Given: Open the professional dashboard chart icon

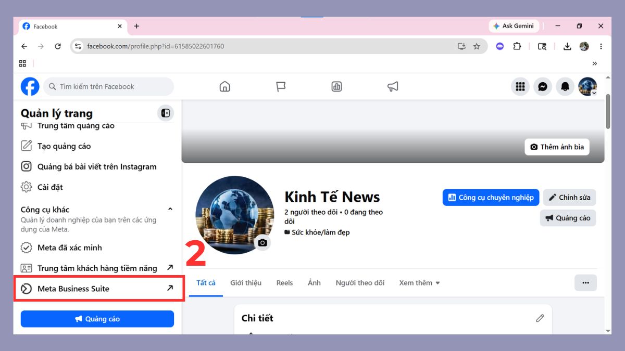Looking at the screenshot, I should coord(336,86).
